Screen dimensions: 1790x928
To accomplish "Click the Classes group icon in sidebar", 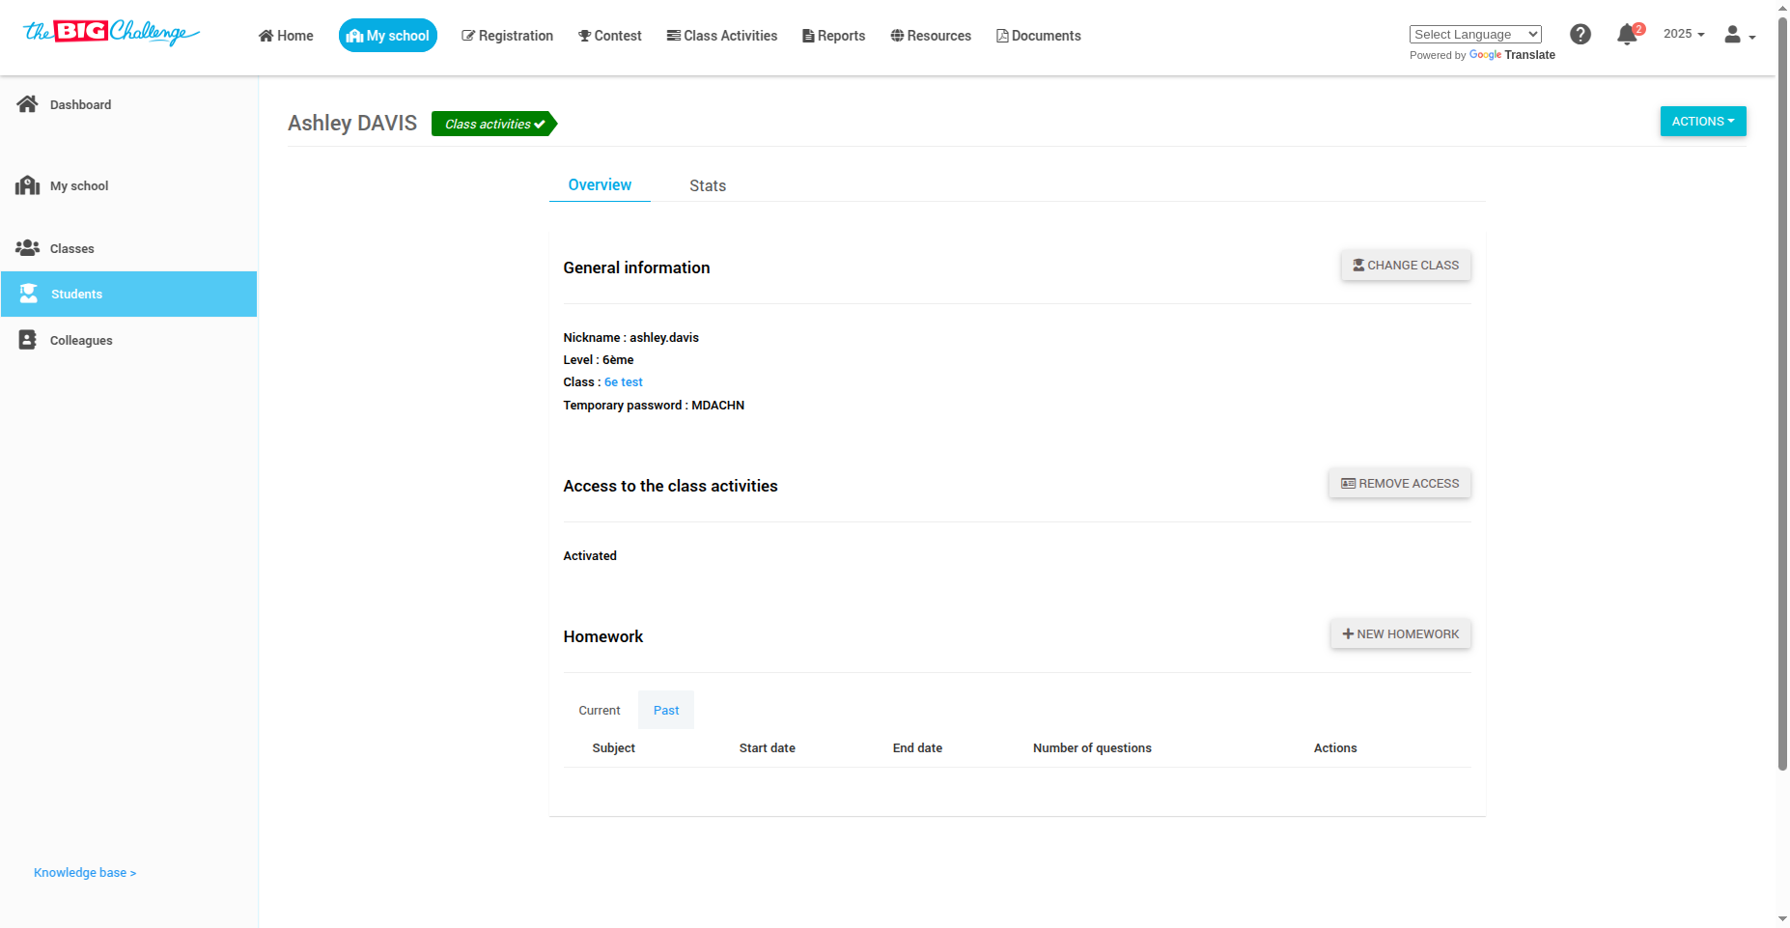I will tap(27, 248).
